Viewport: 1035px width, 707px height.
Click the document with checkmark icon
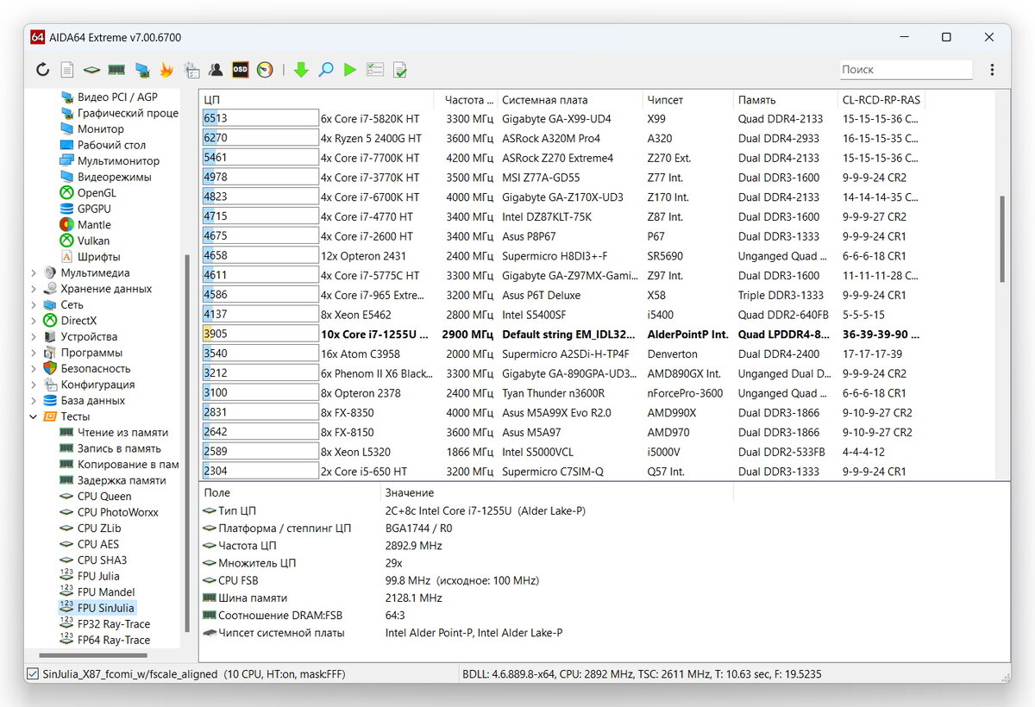400,70
